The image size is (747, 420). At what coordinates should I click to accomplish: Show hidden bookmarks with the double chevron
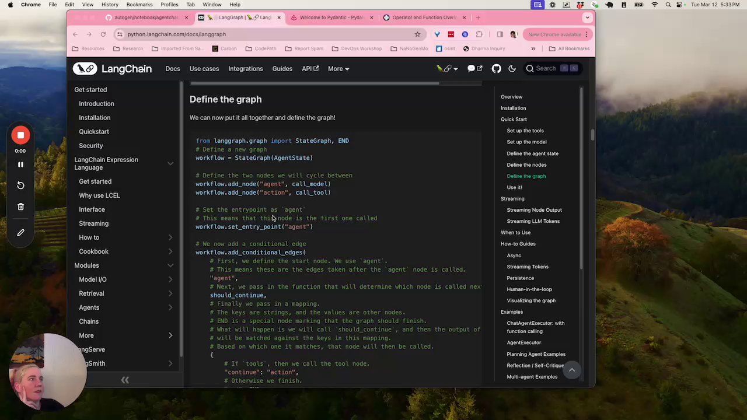533,48
